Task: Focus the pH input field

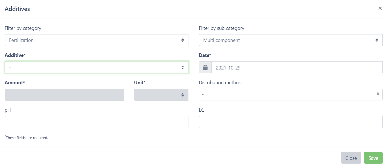Action: (x=96, y=122)
